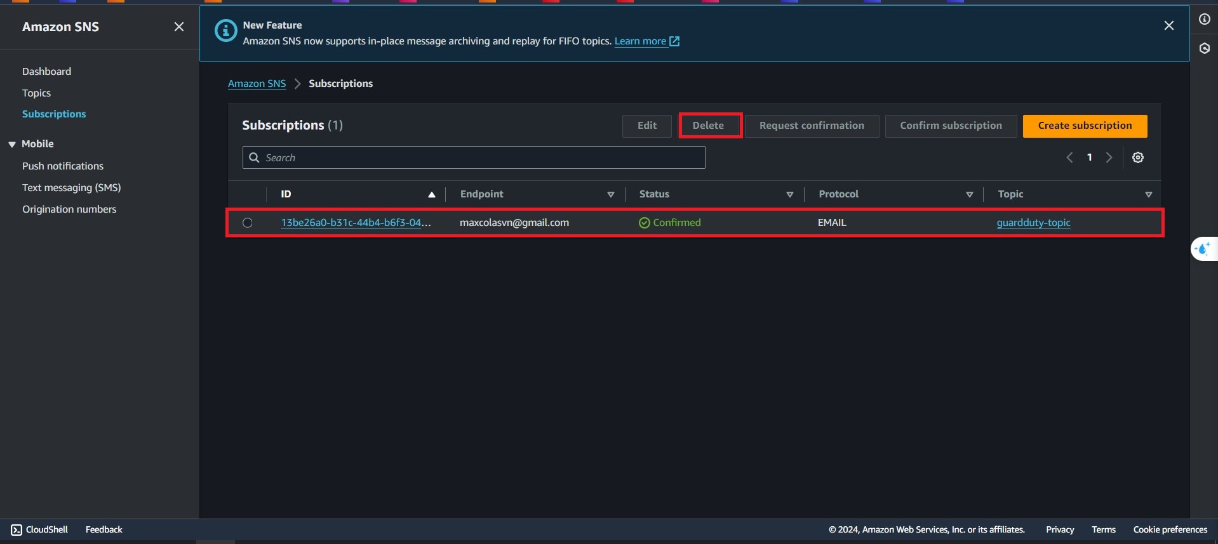Click Amazon SNS breadcrumb link
Screen dimensions: 1218x544
pos(257,83)
